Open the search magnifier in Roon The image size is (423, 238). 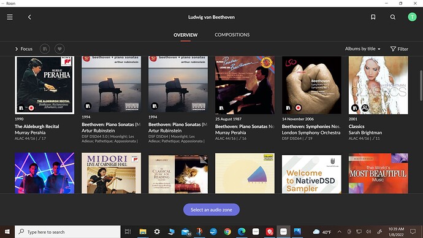pyautogui.click(x=393, y=17)
